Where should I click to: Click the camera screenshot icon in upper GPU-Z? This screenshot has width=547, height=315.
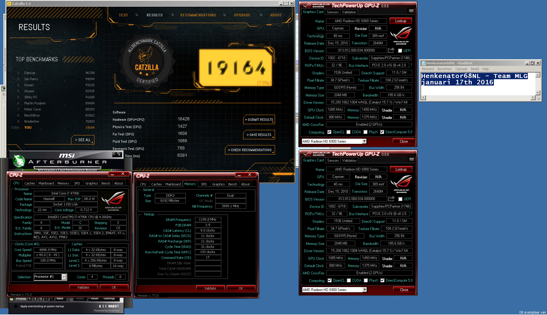point(411,11)
